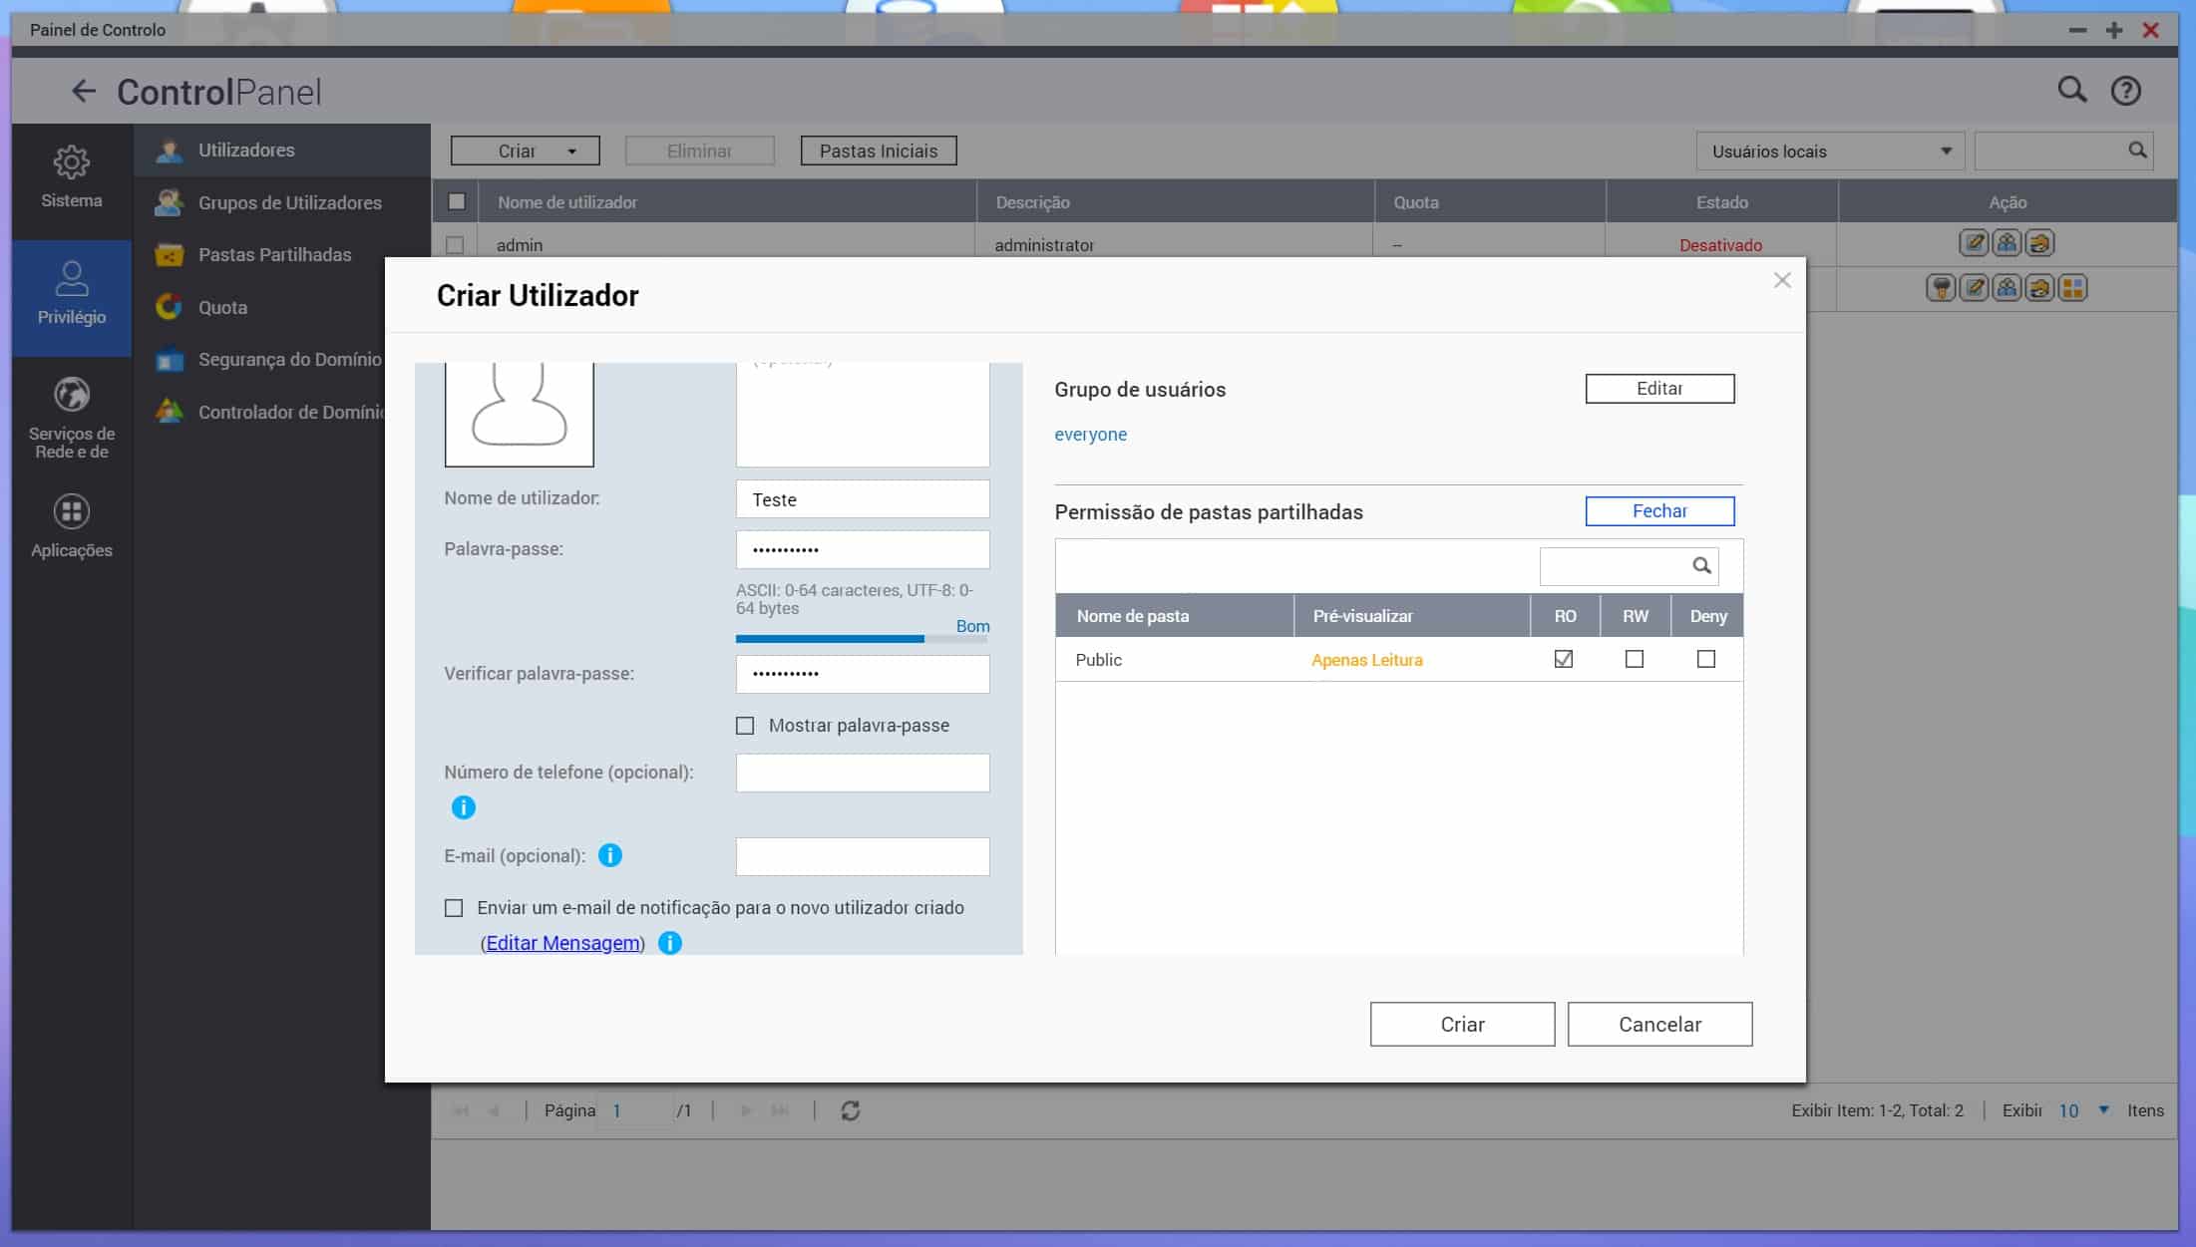2196x1247 pixels.
Task: Enable send notification e-mail checkbox
Action: [454, 908]
